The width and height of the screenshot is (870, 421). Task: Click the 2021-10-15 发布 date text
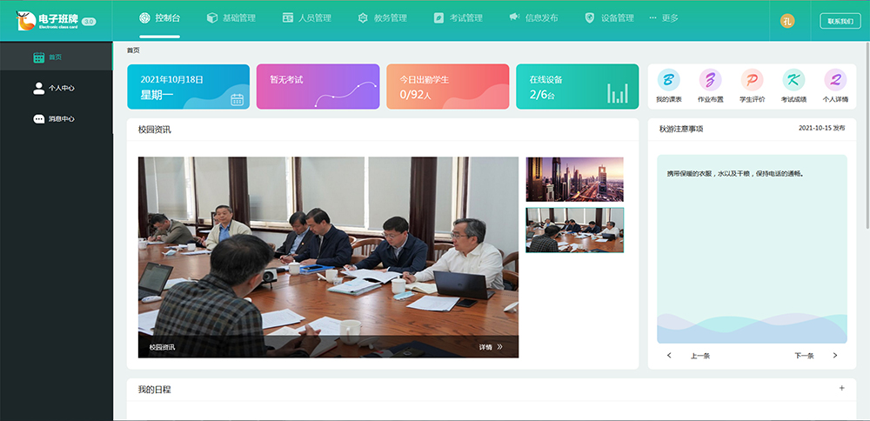tap(822, 128)
